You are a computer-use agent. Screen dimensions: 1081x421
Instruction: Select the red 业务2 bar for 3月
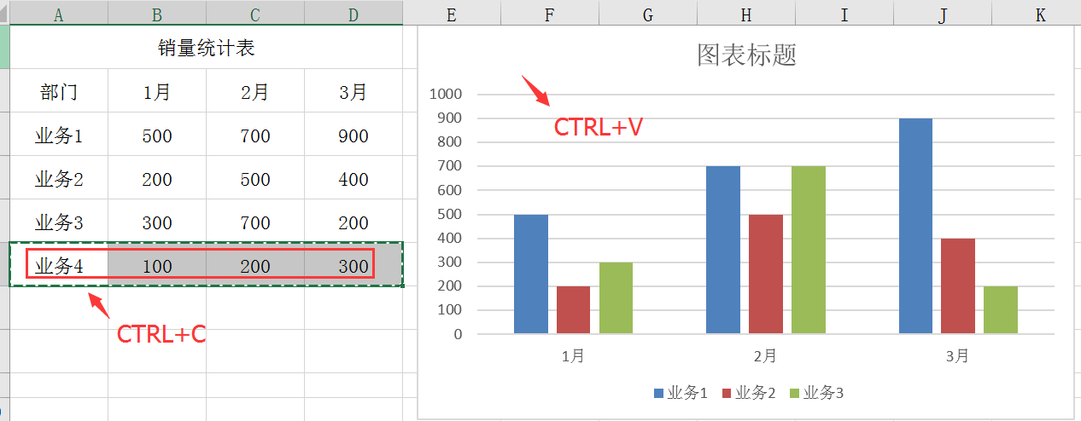958,285
